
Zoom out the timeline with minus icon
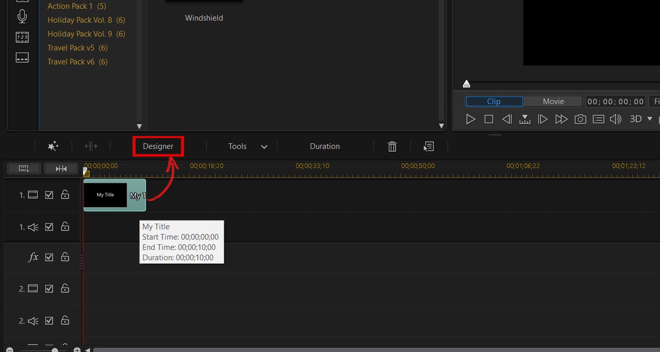(9, 350)
